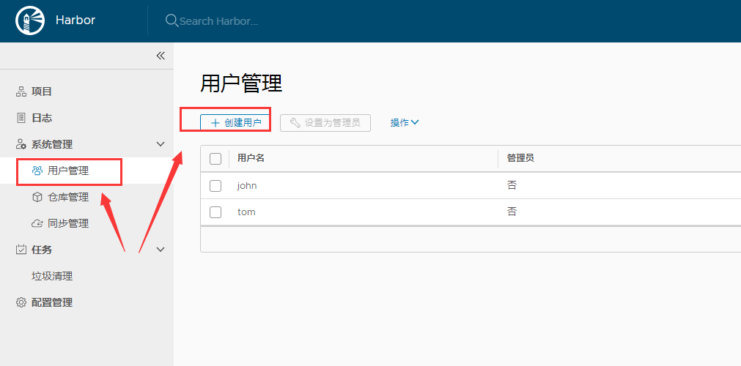741x366 pixels.
Task: Click 否 admin value for tom
Action: (x=512, y=212)
